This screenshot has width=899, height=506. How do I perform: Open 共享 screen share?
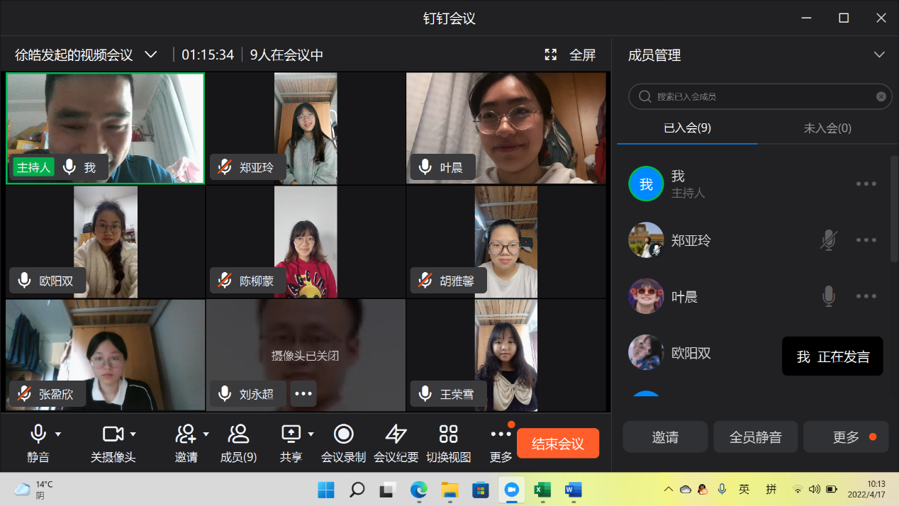click(x=291, y=434)
